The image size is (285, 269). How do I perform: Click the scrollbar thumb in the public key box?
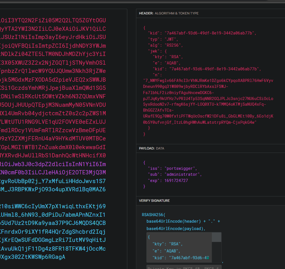(216, 237)
